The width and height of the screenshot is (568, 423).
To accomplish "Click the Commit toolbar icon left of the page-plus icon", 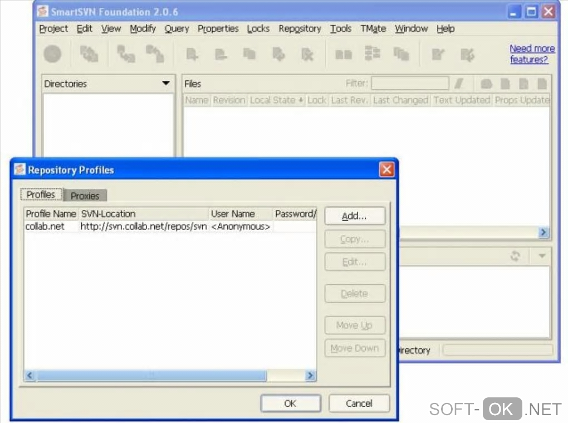I will click(x=155, y=55).
